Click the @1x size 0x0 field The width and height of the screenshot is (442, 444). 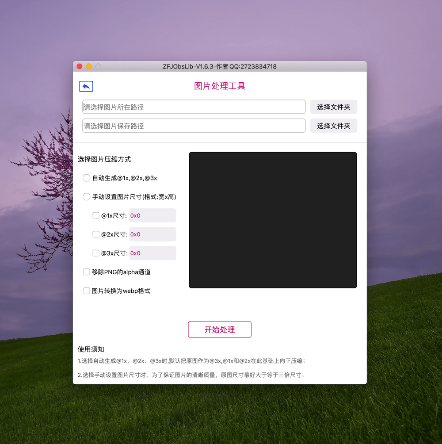point(153,215)
